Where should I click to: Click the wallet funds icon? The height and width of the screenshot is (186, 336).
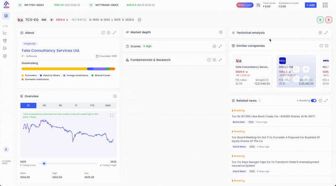[x=258, y=5]
